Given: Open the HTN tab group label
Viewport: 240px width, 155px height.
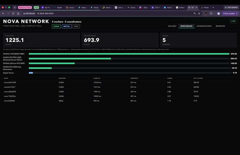Looking at the screenshot, I should coord(36,7).
